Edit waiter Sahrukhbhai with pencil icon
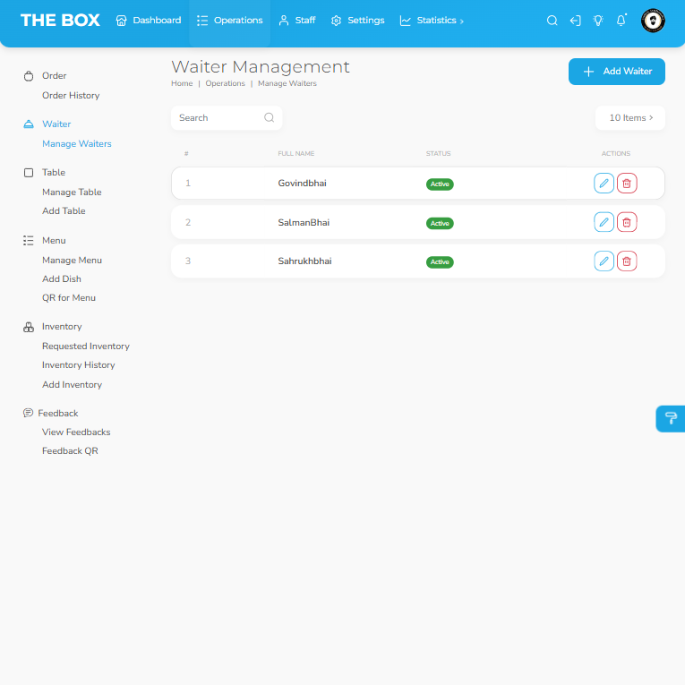This screenshot has width=685, height=685. click(604, 261)
